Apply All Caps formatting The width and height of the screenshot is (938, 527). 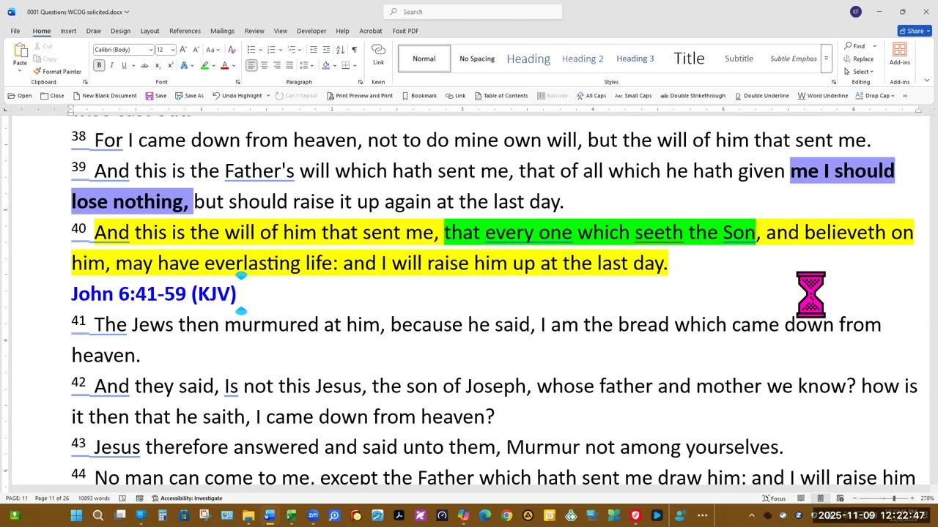click(x=591, y=96)
